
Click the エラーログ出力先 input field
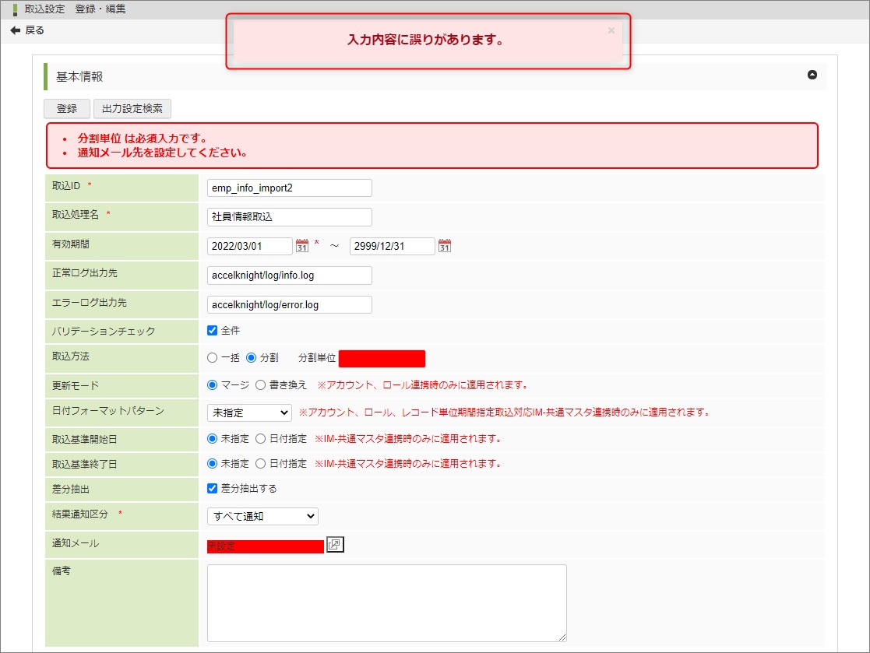tap(289, 304)
